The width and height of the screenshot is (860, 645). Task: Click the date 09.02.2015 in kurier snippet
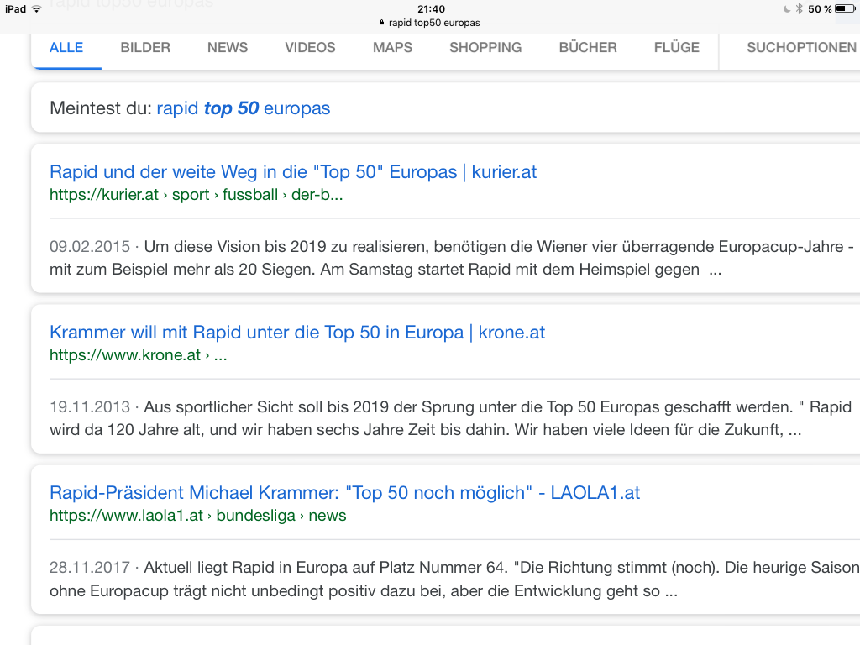pos(90,247)
